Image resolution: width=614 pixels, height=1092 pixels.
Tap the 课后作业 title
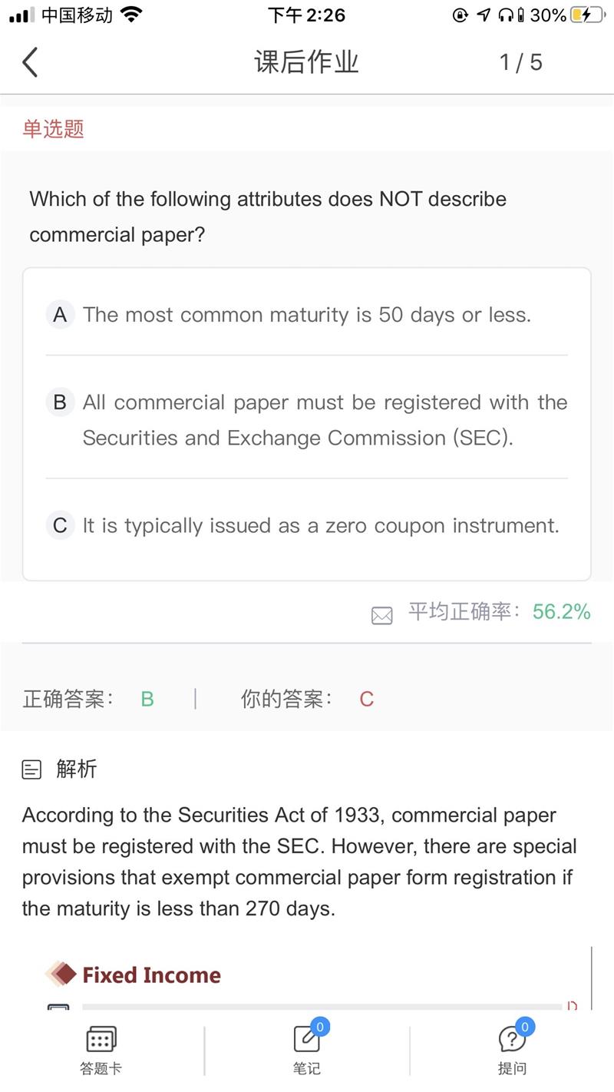click(x=306, y=62)
